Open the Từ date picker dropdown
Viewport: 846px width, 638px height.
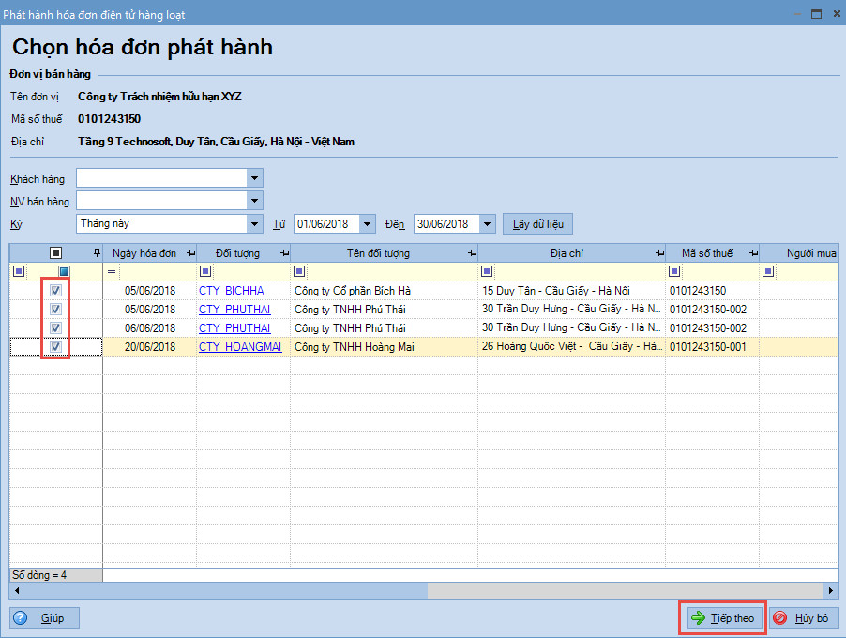pyautogui.click(x=367, y=223)
